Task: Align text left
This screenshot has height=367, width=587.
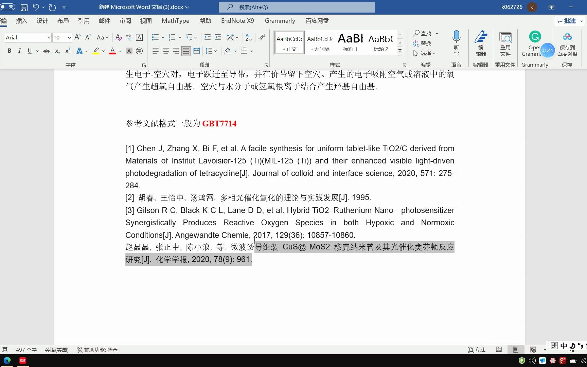Action: [x=155, y=51]
